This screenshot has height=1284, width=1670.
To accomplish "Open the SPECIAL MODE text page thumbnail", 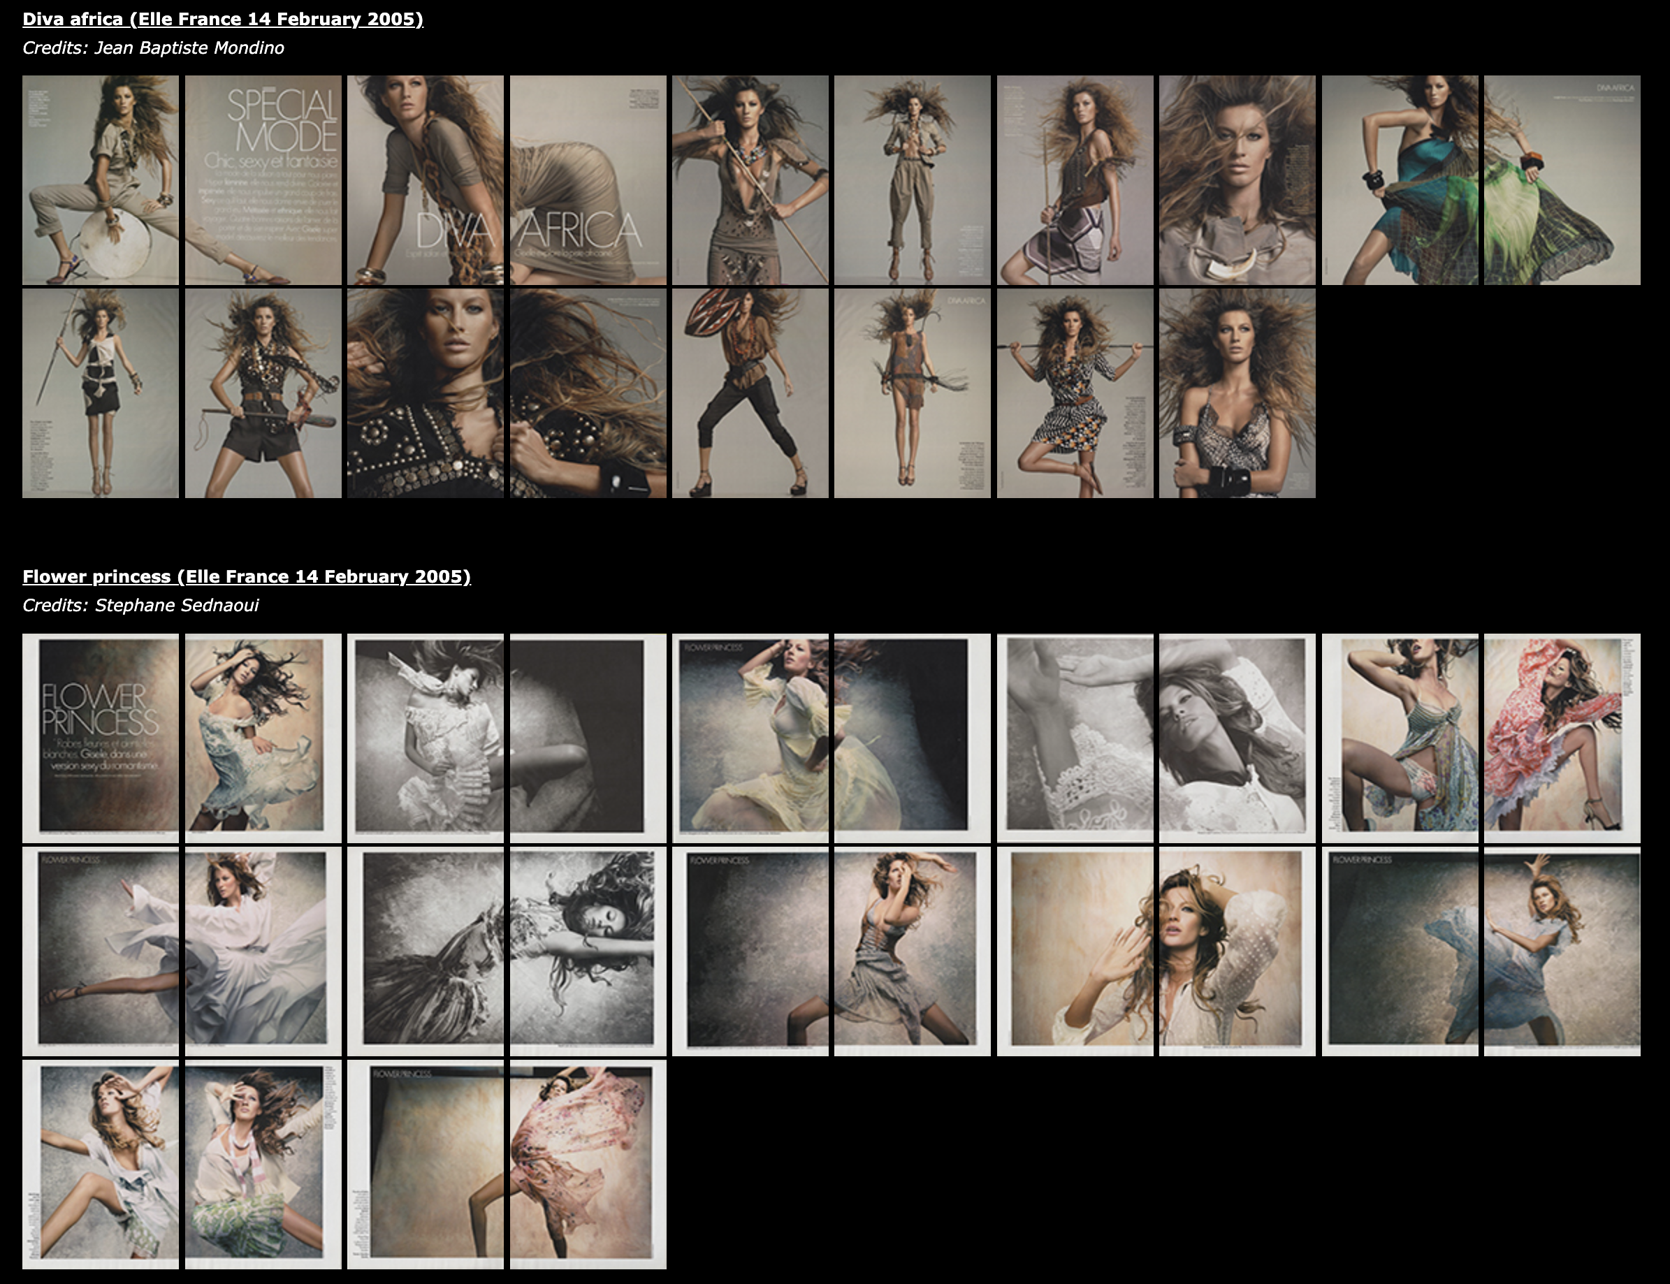I will (263, 180).
